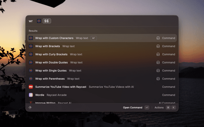Choose Summarize YouTube Video with Raycast
Viewport: 204px width, 127px height.
tap(61, 87)
